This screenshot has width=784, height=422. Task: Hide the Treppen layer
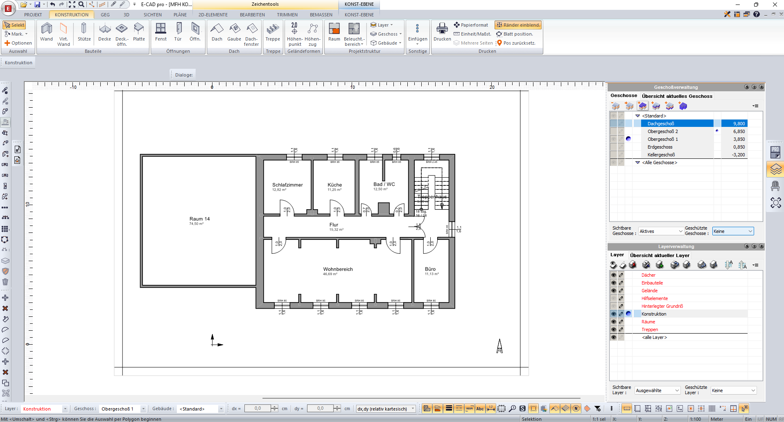click(613, 329)
